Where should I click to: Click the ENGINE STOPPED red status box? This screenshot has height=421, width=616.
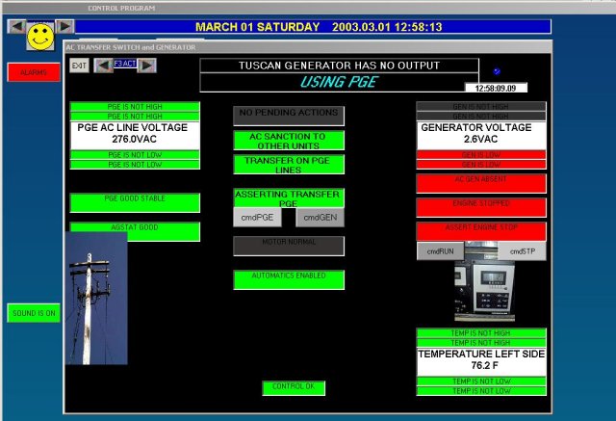(480, 206)
